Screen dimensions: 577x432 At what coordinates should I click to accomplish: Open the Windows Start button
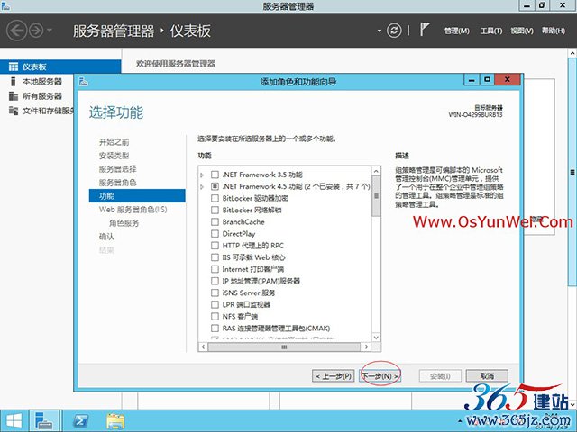(14, 421)
